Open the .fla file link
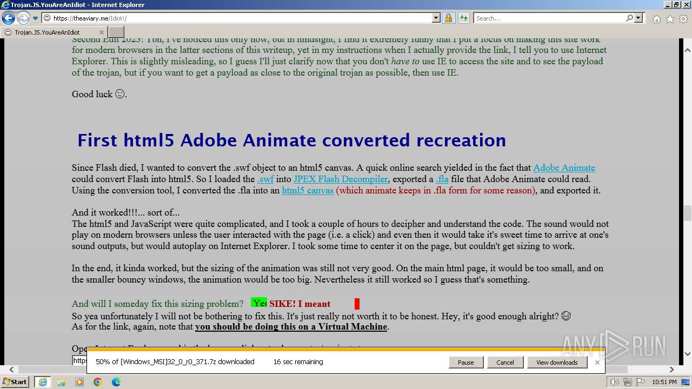The width and height of the screenshot is (692, 389). (x=442, y=179)
